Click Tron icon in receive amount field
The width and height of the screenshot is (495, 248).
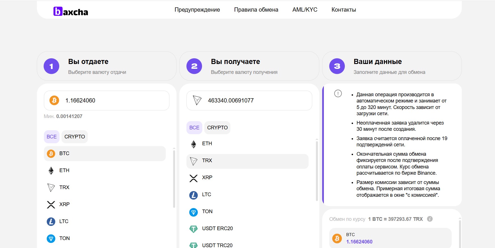(x=197, y=100)
